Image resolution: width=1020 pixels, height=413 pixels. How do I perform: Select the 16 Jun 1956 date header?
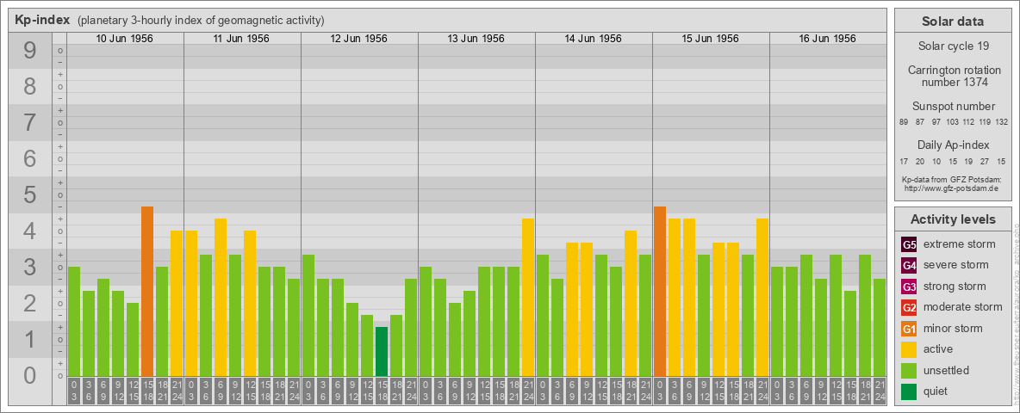pyautogui.click(x=828, y=39)
